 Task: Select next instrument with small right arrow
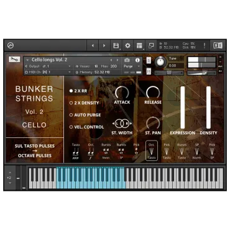[x=117, y=60]
